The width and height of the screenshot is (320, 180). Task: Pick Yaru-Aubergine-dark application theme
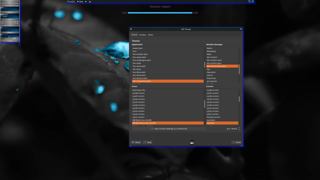(x=168, y=60)
